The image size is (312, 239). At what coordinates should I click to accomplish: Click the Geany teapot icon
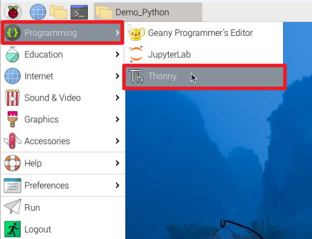coord(136,33)
